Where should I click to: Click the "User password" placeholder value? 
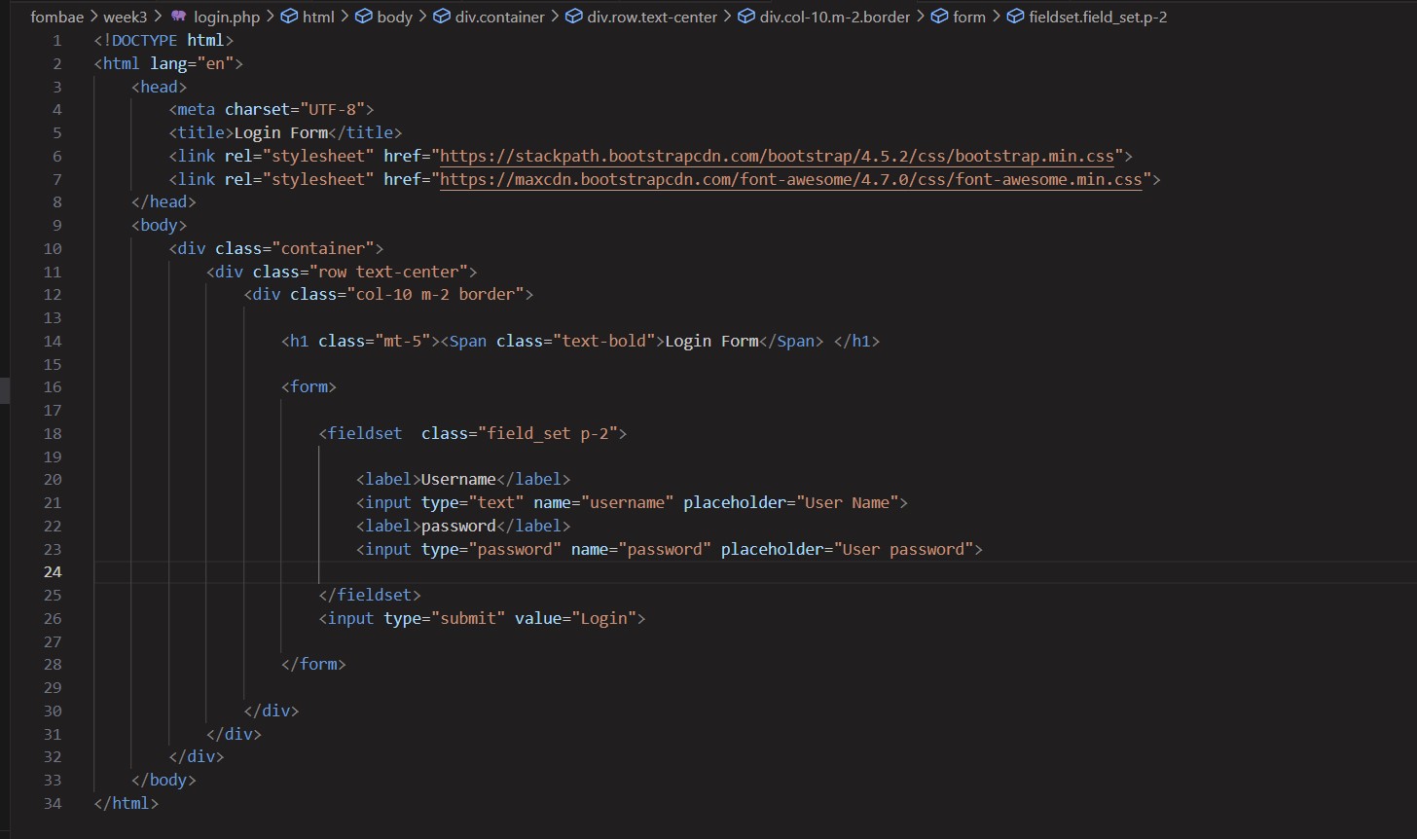click(x=904, y=549)
